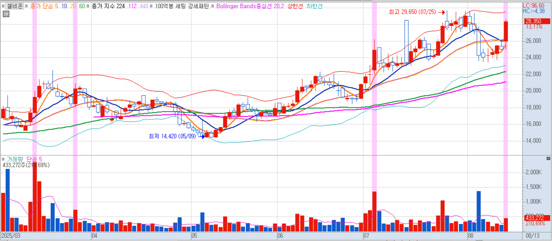Toggle the square marker before 100억봉 세팅
The width and height of the screenshot is (552, 241).
point(152,6)
